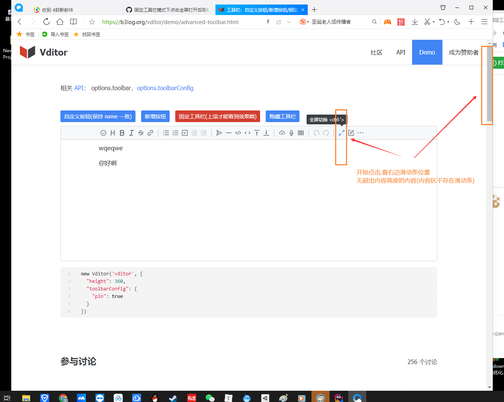
Task: Open WeChat from the taskbar
Action: [x=210, y=397]
